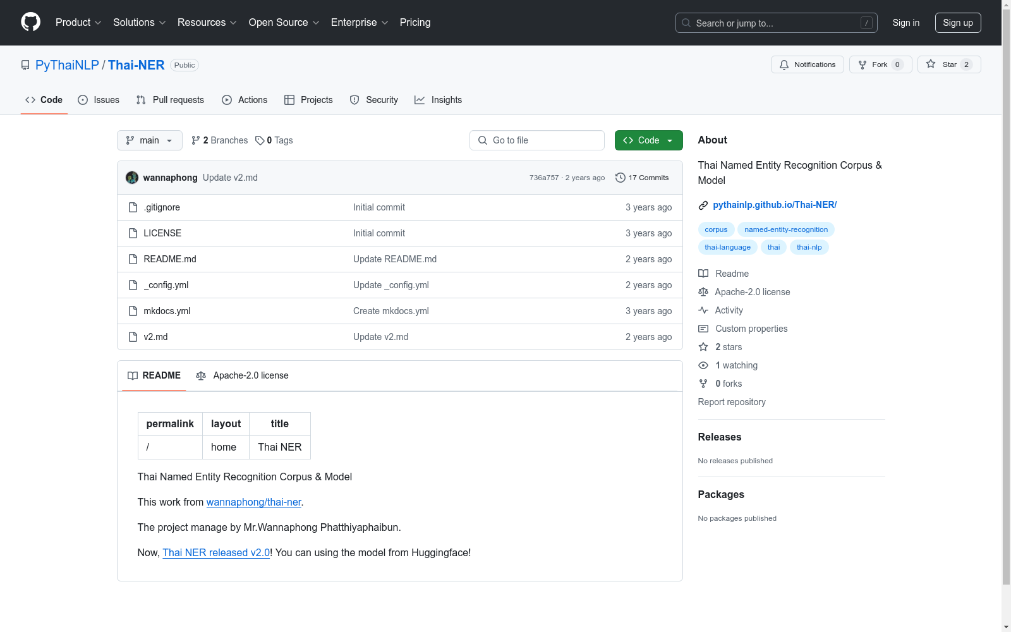Viewport: 1011px width, 632px height.
Task: Click the branch icon beside 2 Branches
Action: click(x=196, y=140)
